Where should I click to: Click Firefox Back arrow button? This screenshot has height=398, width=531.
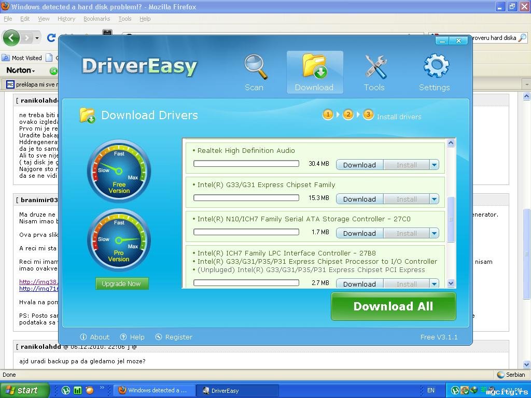(11, 37)
